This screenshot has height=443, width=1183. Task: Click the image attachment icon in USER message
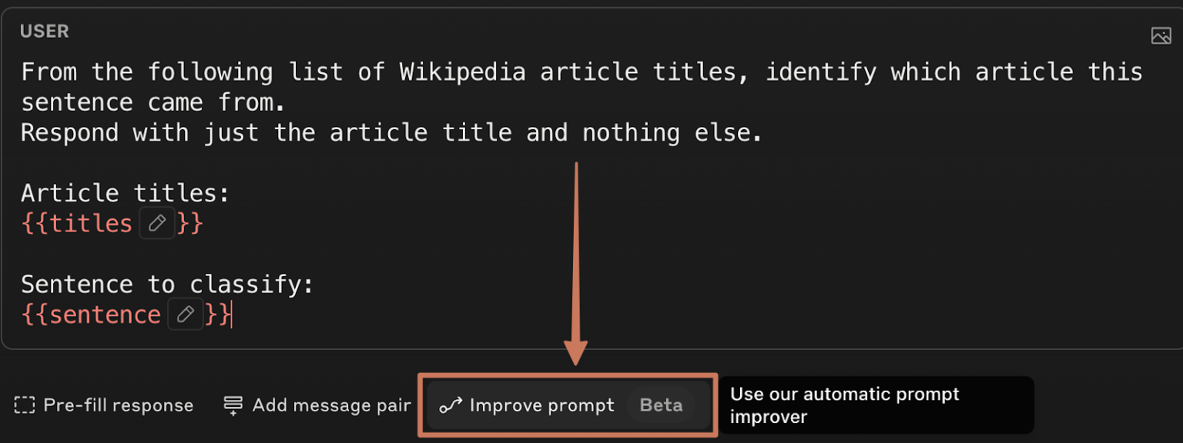pos(1161,35)
